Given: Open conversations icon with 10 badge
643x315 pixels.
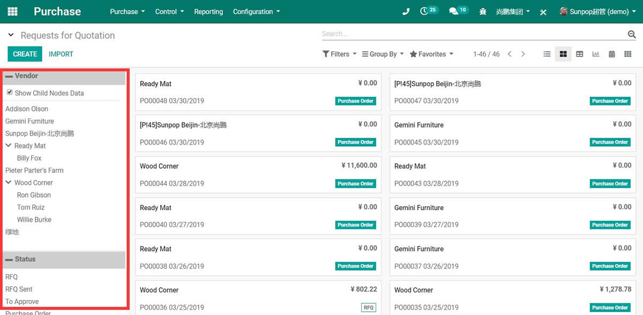Looking at the screenshot, I should (x=454, y=11).
